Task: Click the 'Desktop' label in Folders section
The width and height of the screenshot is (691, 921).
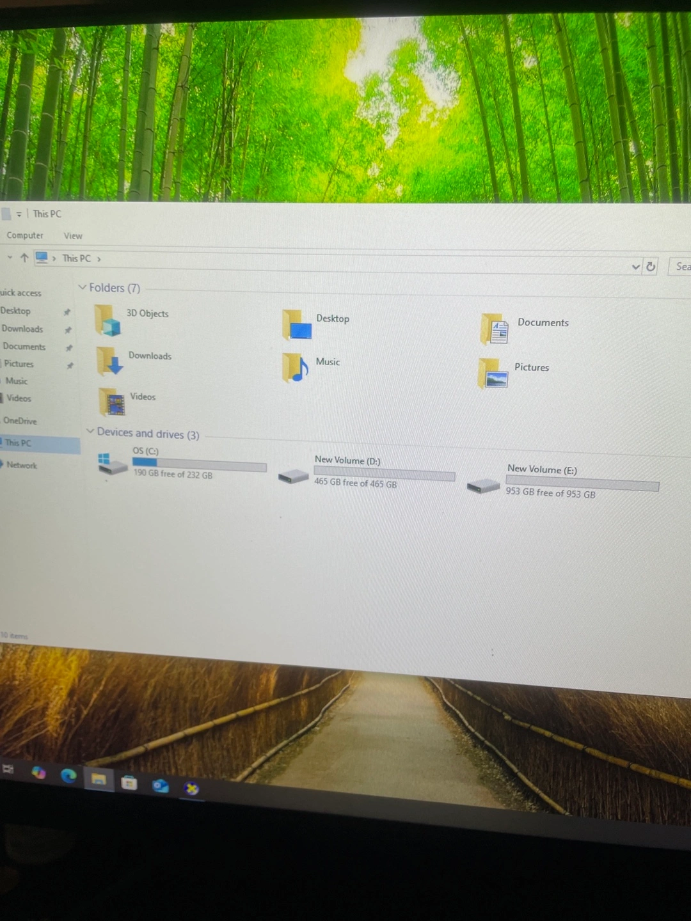Action: pos(333,319)
